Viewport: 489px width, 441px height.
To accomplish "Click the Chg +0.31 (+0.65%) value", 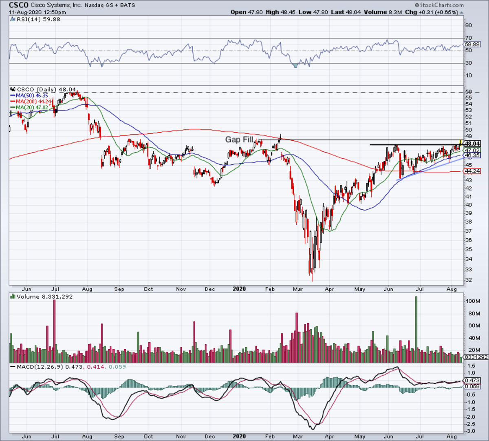I will point(431,12).
